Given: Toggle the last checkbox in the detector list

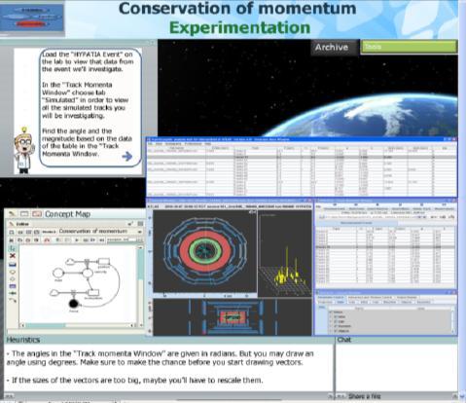Looking at the screenshot, I should click(336, 331).
